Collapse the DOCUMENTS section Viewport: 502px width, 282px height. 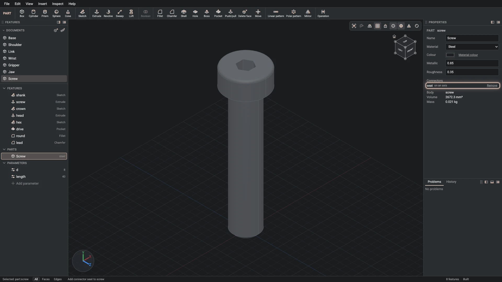(x=4, y=30)
